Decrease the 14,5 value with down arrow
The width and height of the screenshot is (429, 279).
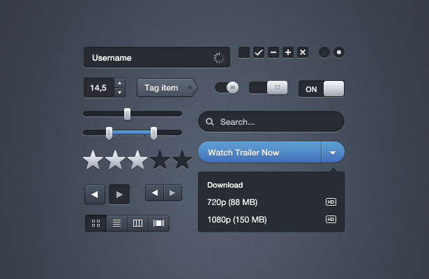(x=119, y=93)
